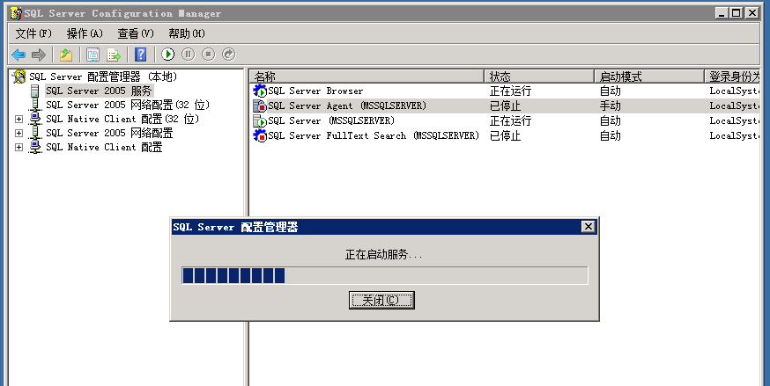The width and height of the screenshot is (770, 386).
Task: Select the SQL Server Browser service icon
Action: 260,91
